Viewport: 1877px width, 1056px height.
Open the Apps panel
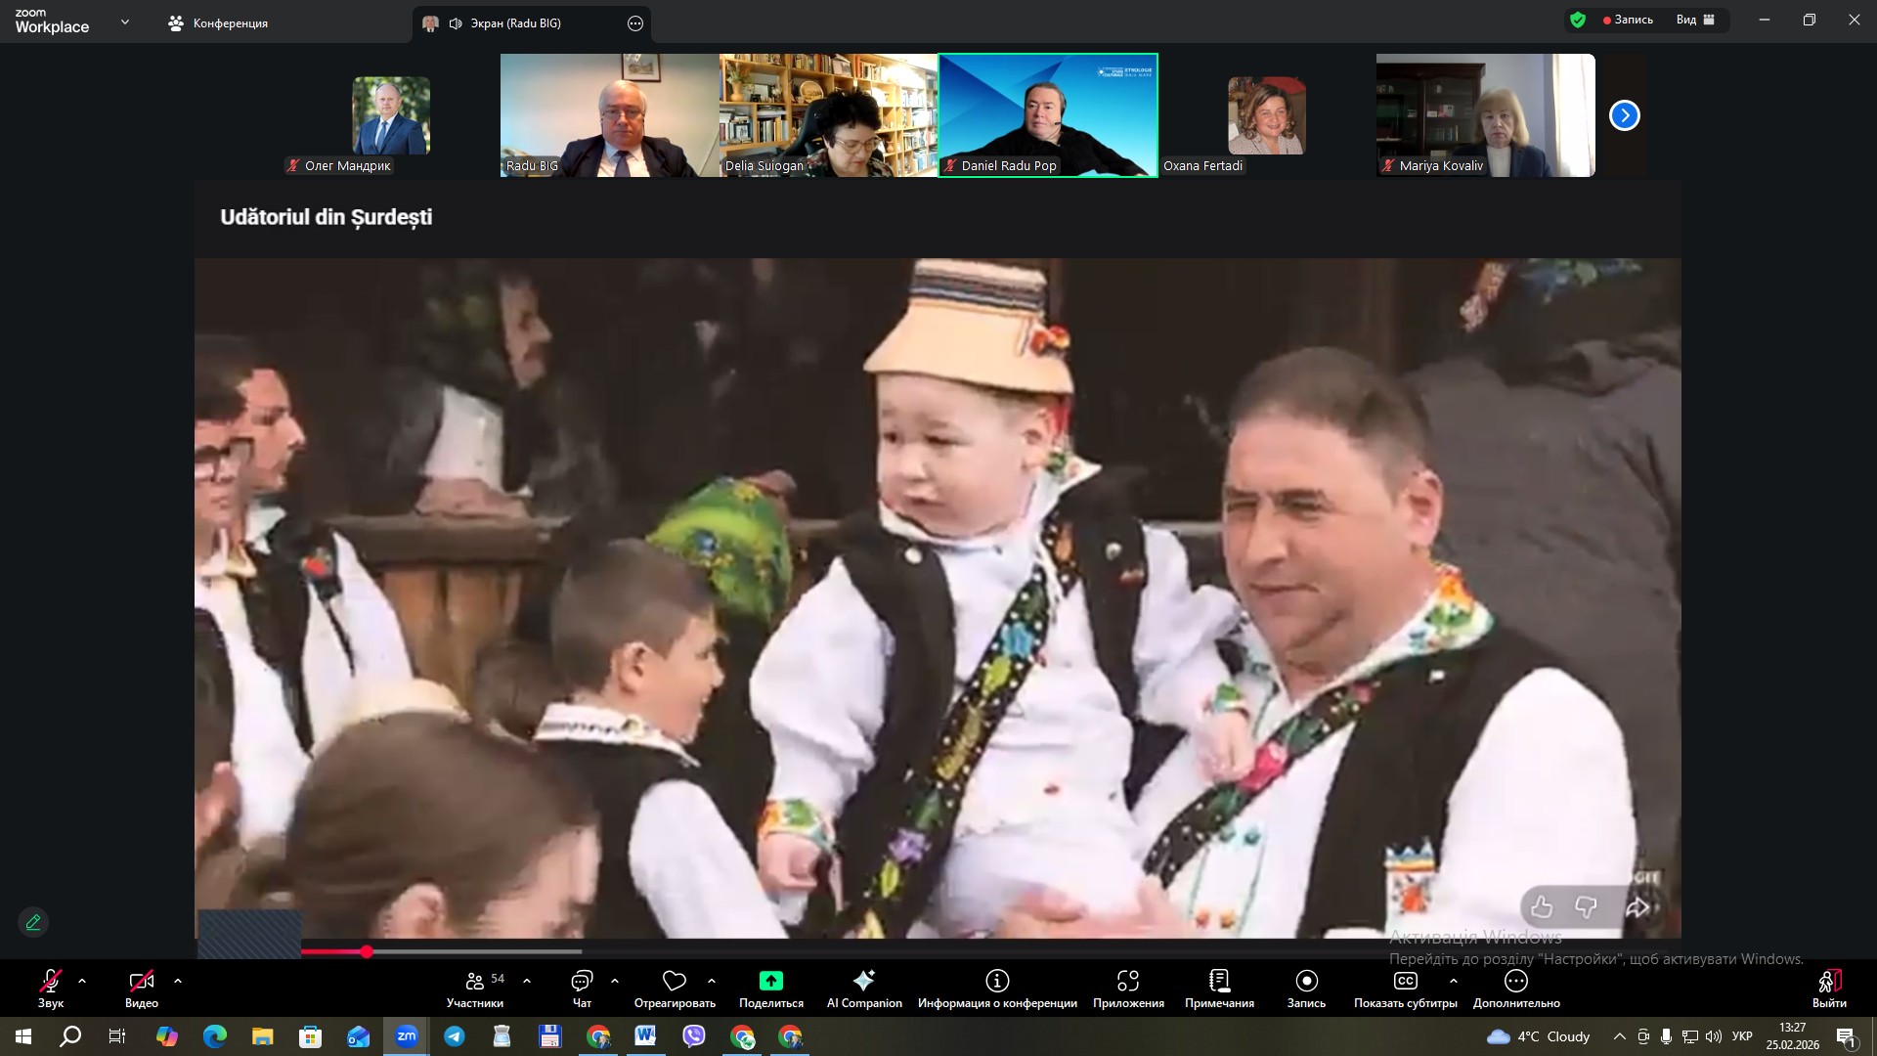tap(1128, 988)
